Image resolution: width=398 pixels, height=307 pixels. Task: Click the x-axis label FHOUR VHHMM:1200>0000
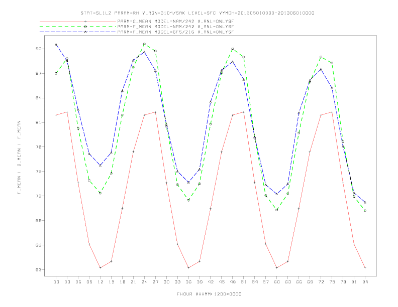209,294
